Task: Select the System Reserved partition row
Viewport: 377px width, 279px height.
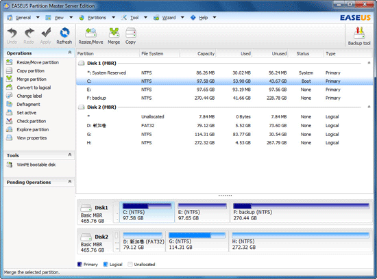Action: click(x=225, y=72)
